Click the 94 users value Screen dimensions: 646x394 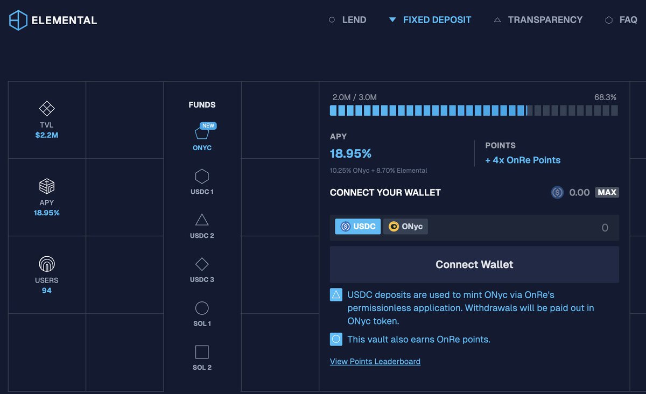pos(47,290)
